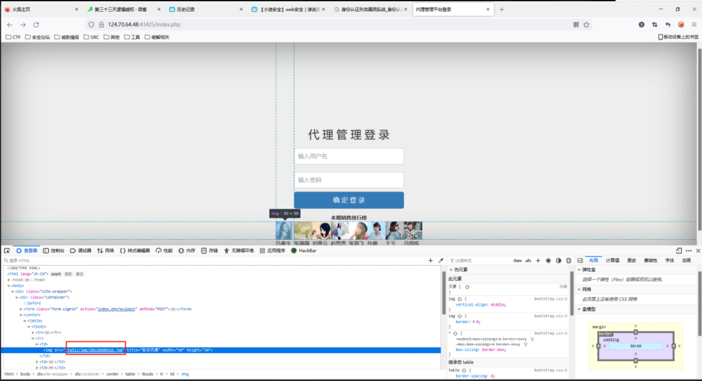Click the username input field
The height and width of the screenshot is (381, 702).
point(349,156)
